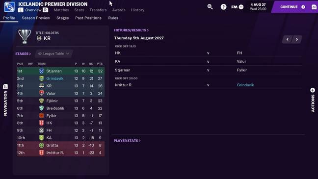This screenshot has height=179, width=318.
Task: Expand the Stages section link
Action: coord(23,54)
